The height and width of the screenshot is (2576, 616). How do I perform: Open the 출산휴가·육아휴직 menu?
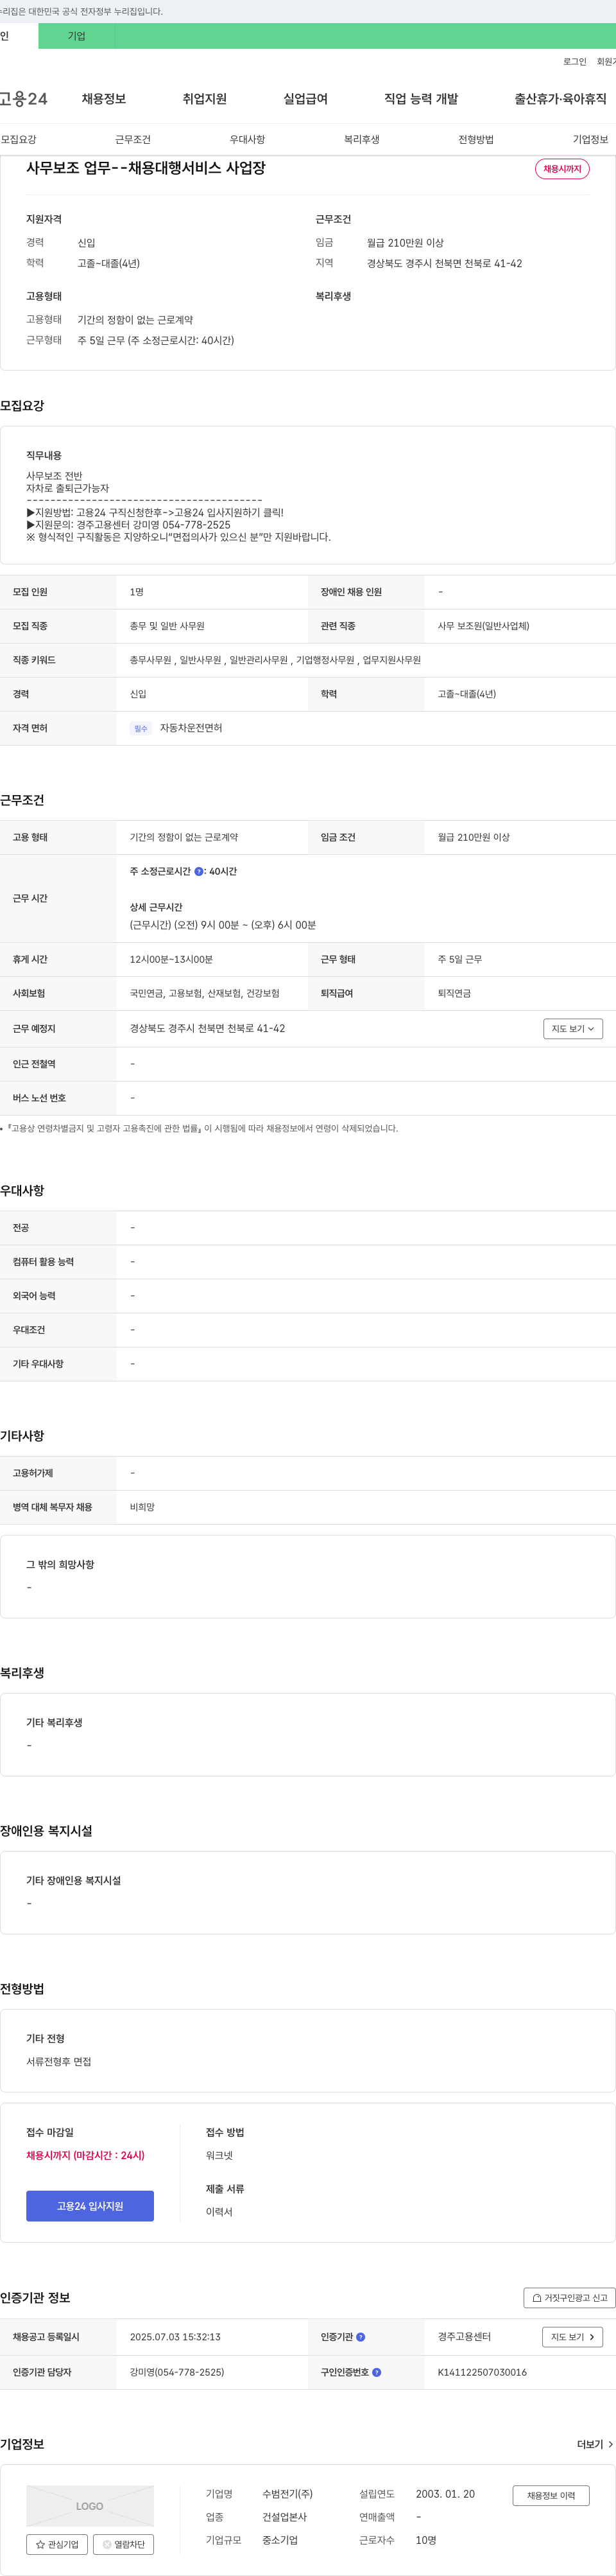[x=560, y=99]
